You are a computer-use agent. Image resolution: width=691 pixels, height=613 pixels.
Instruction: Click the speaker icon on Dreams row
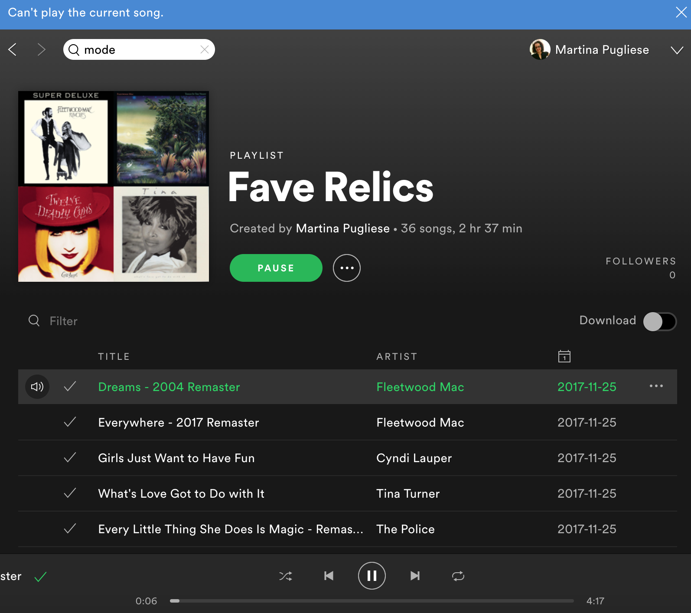[x=37, y=387]
